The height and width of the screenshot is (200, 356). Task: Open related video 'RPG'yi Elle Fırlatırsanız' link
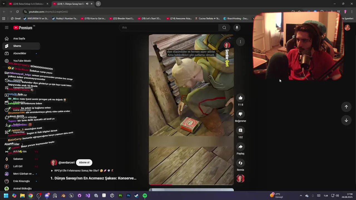tap(82, 171)
